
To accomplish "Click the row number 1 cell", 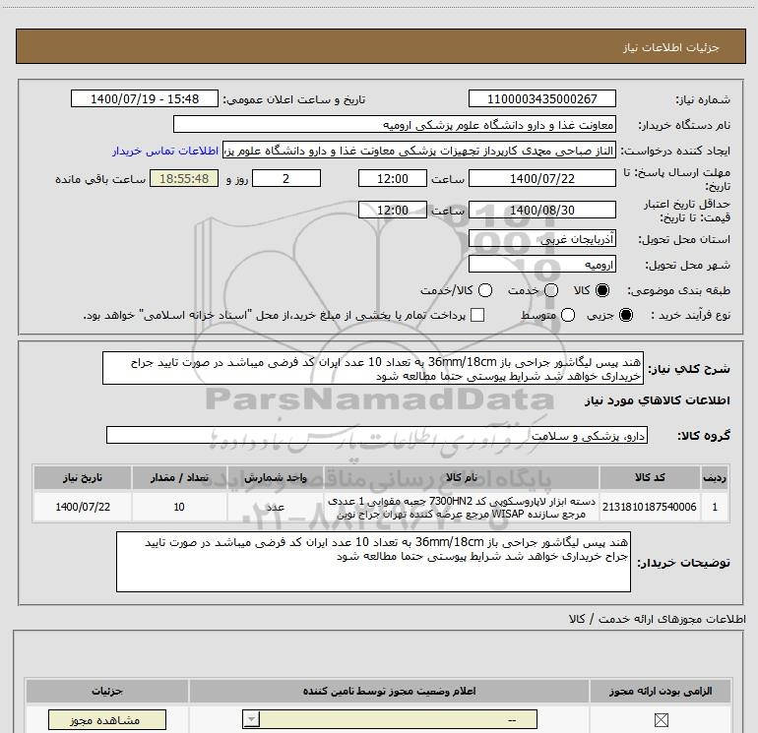I will coord(715,507).
